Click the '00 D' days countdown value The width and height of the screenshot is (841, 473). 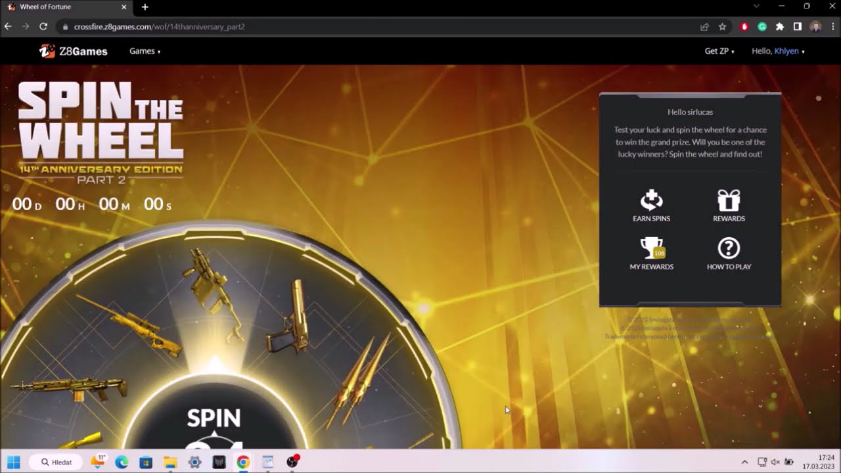(x=27, y=204)
